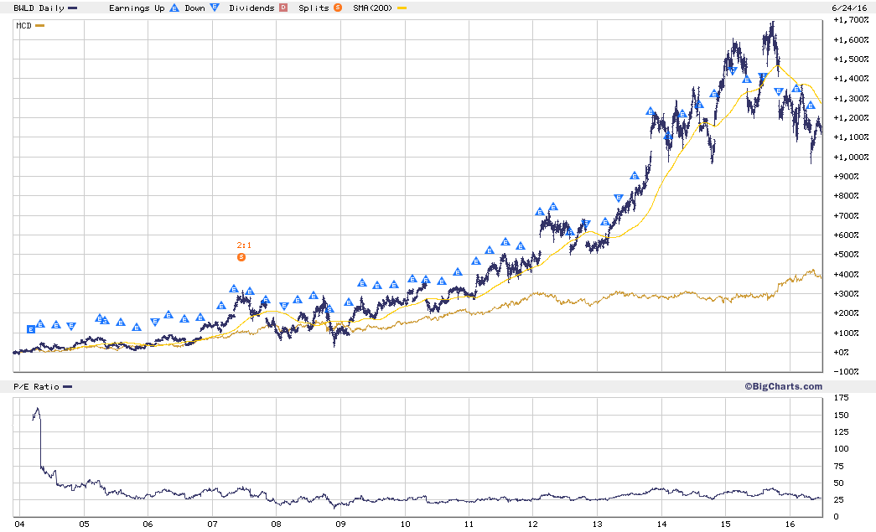This screenshot has width=876, height=532.
Task: Click the 2:1 split marker on chart
Action: point(241,257)
